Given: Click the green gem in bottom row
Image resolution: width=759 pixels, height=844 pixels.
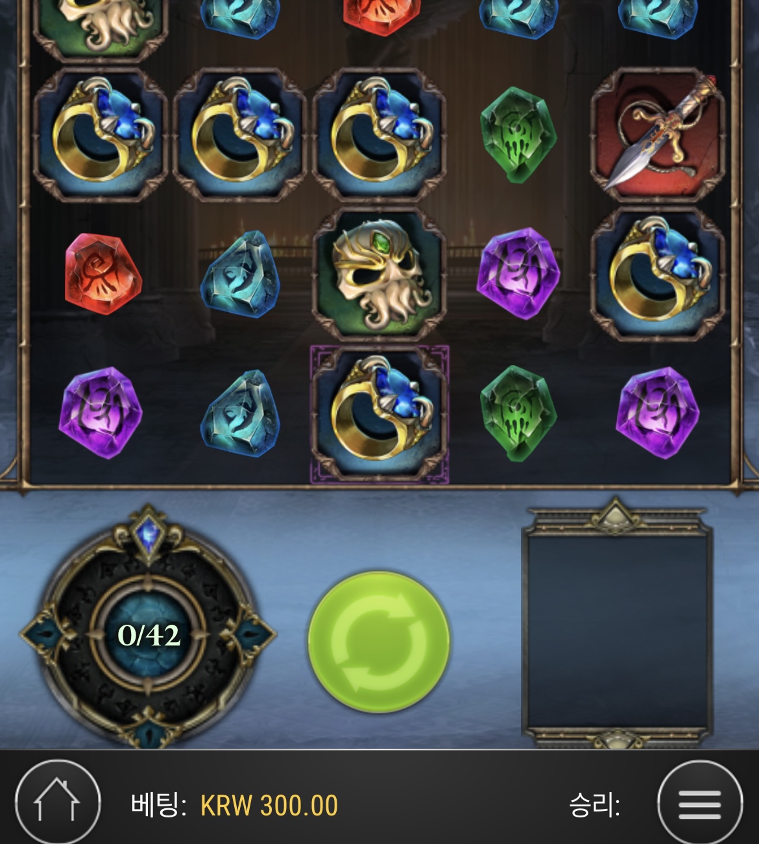Looking at the screenshot, I should pos(518,413).
